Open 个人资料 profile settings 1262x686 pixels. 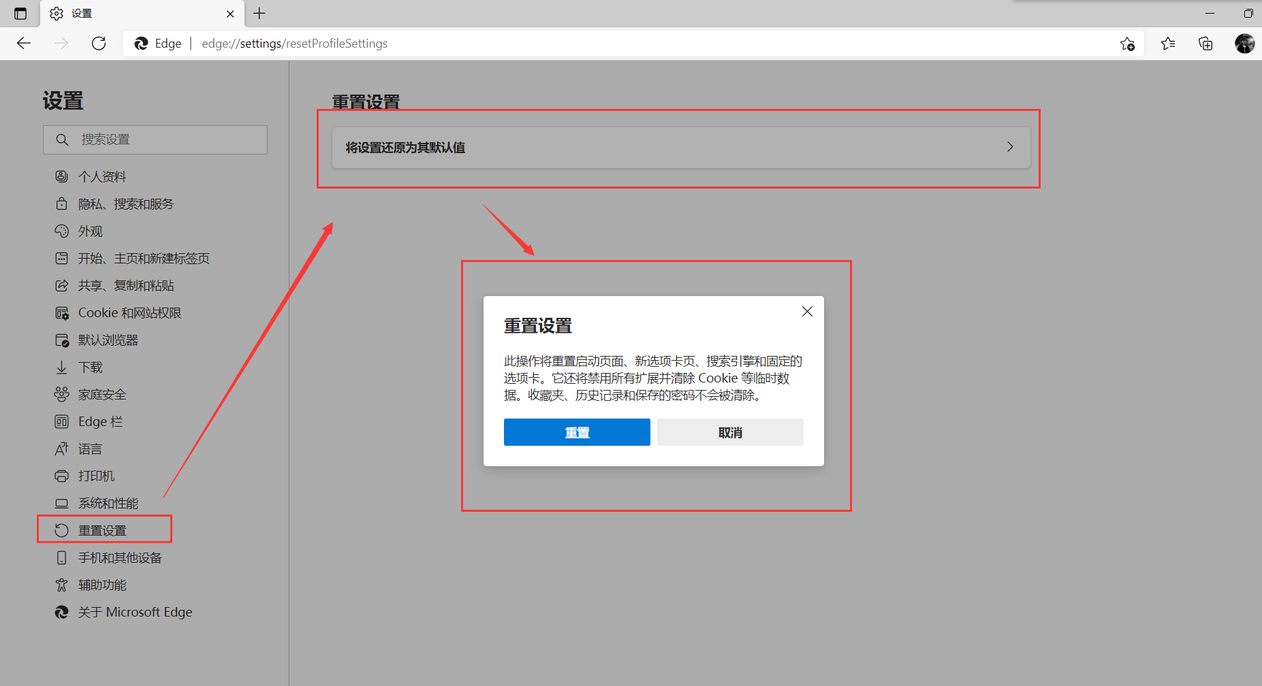[x=102, y=176]
